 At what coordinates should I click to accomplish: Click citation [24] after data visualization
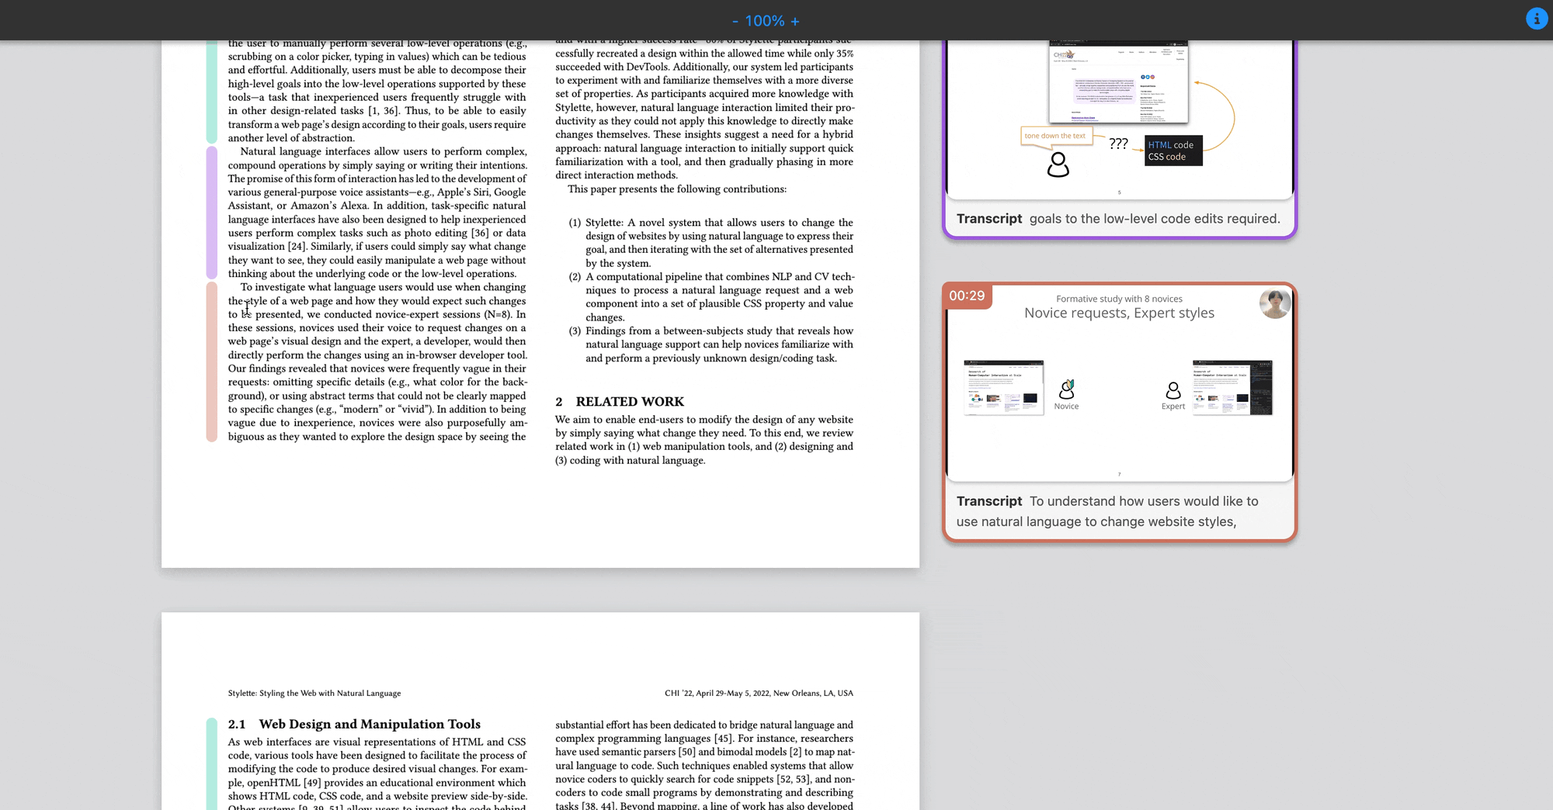297,247
